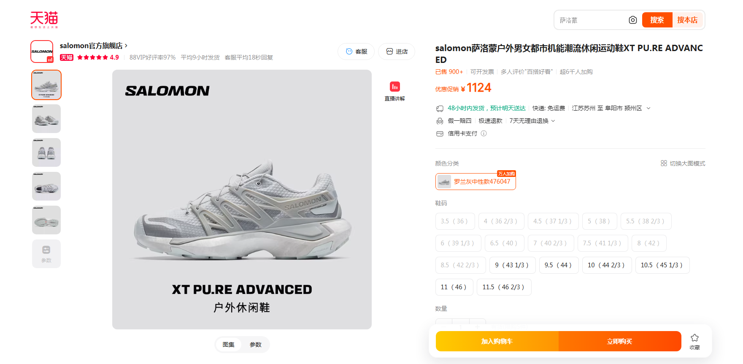Select shoe size 10.5 (45 1/3)

662,265
